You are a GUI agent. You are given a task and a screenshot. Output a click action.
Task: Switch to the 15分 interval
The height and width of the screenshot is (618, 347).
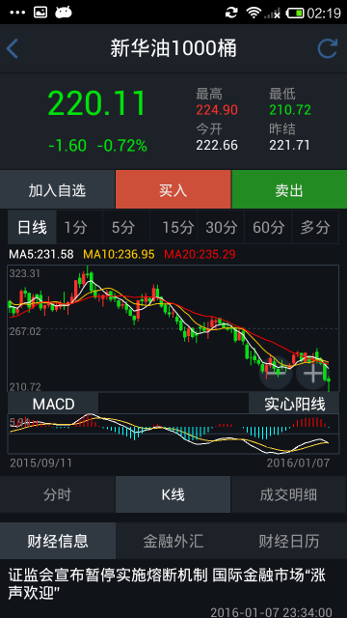pyautogui.click(x=173, y=228)
